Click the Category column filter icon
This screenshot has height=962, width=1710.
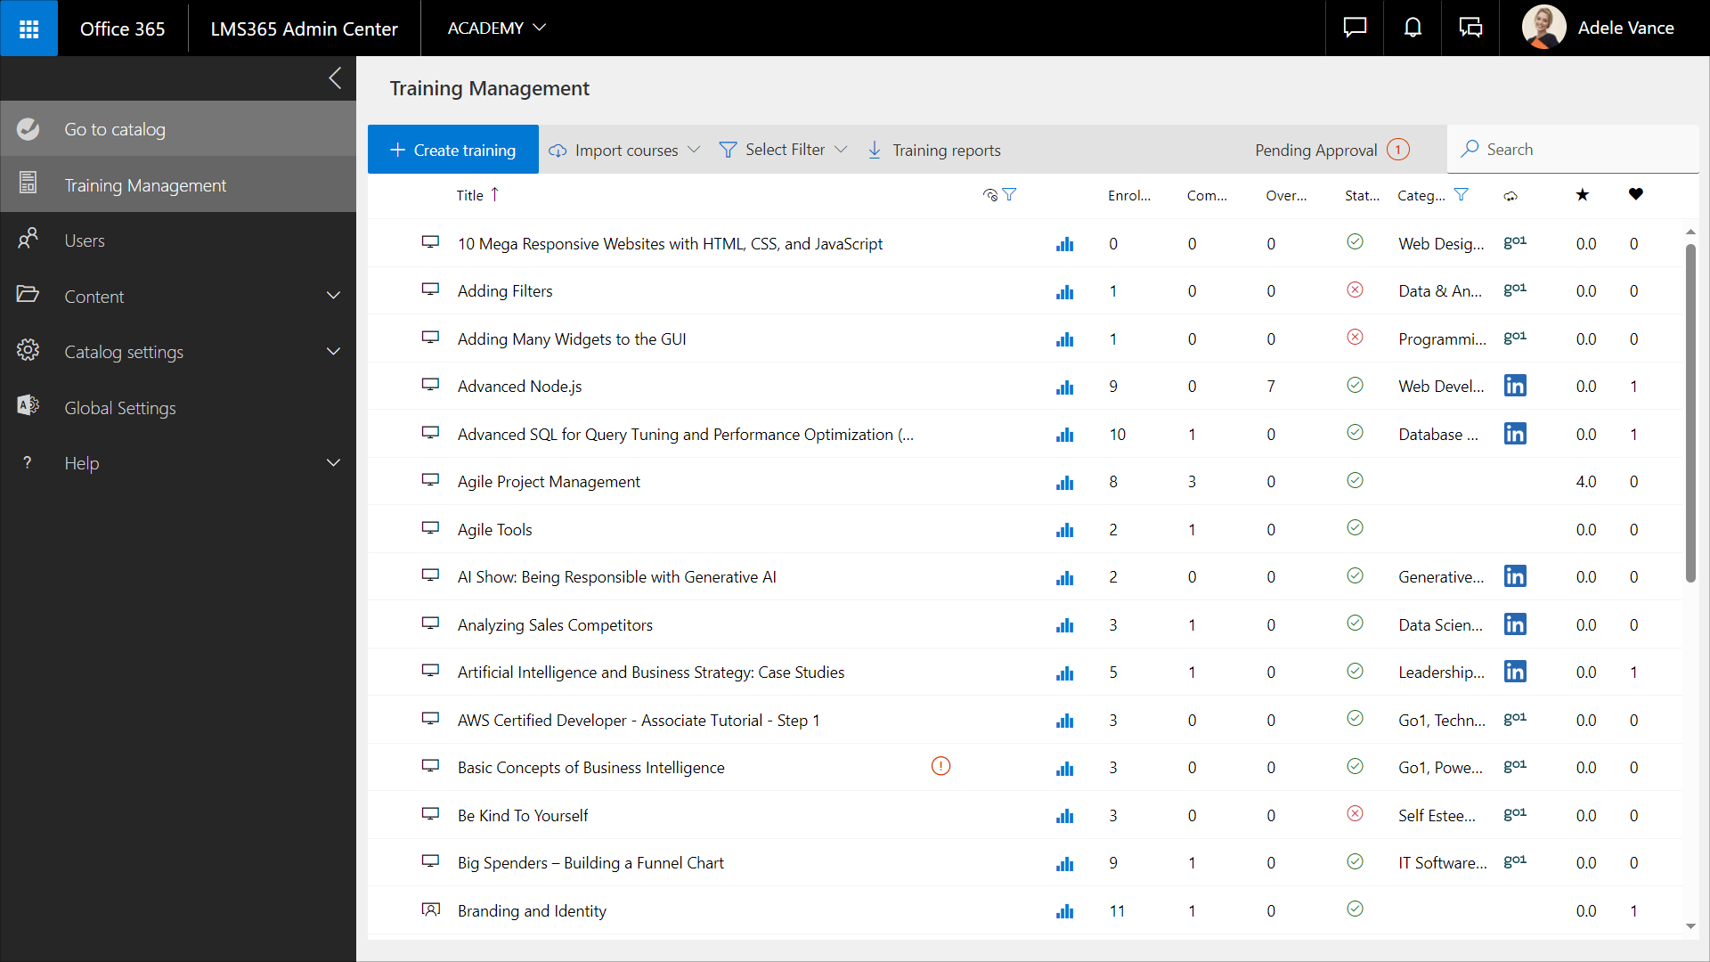1461,194
